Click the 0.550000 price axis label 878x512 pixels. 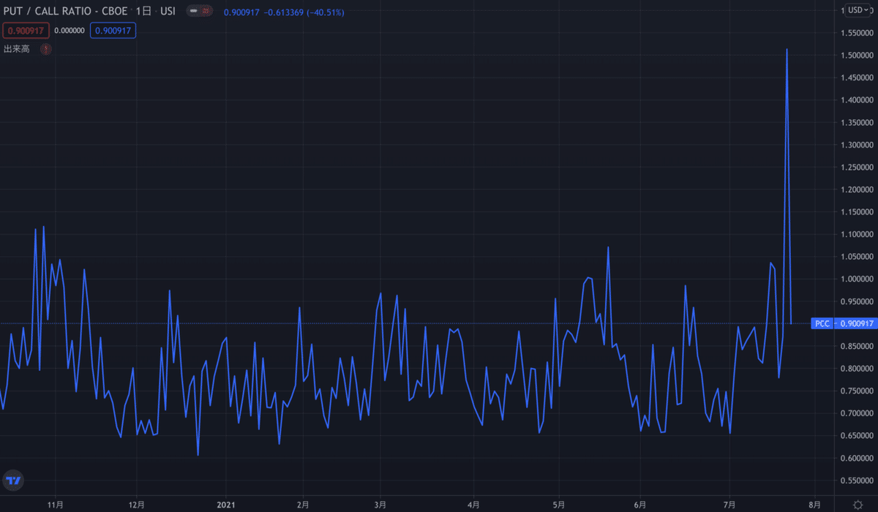point(858,481)
